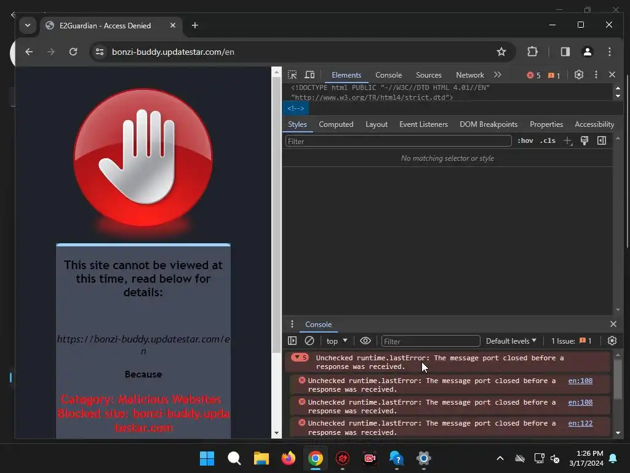630x473 pixels.
Task: Close the console drawer
Action: point(613,324)
